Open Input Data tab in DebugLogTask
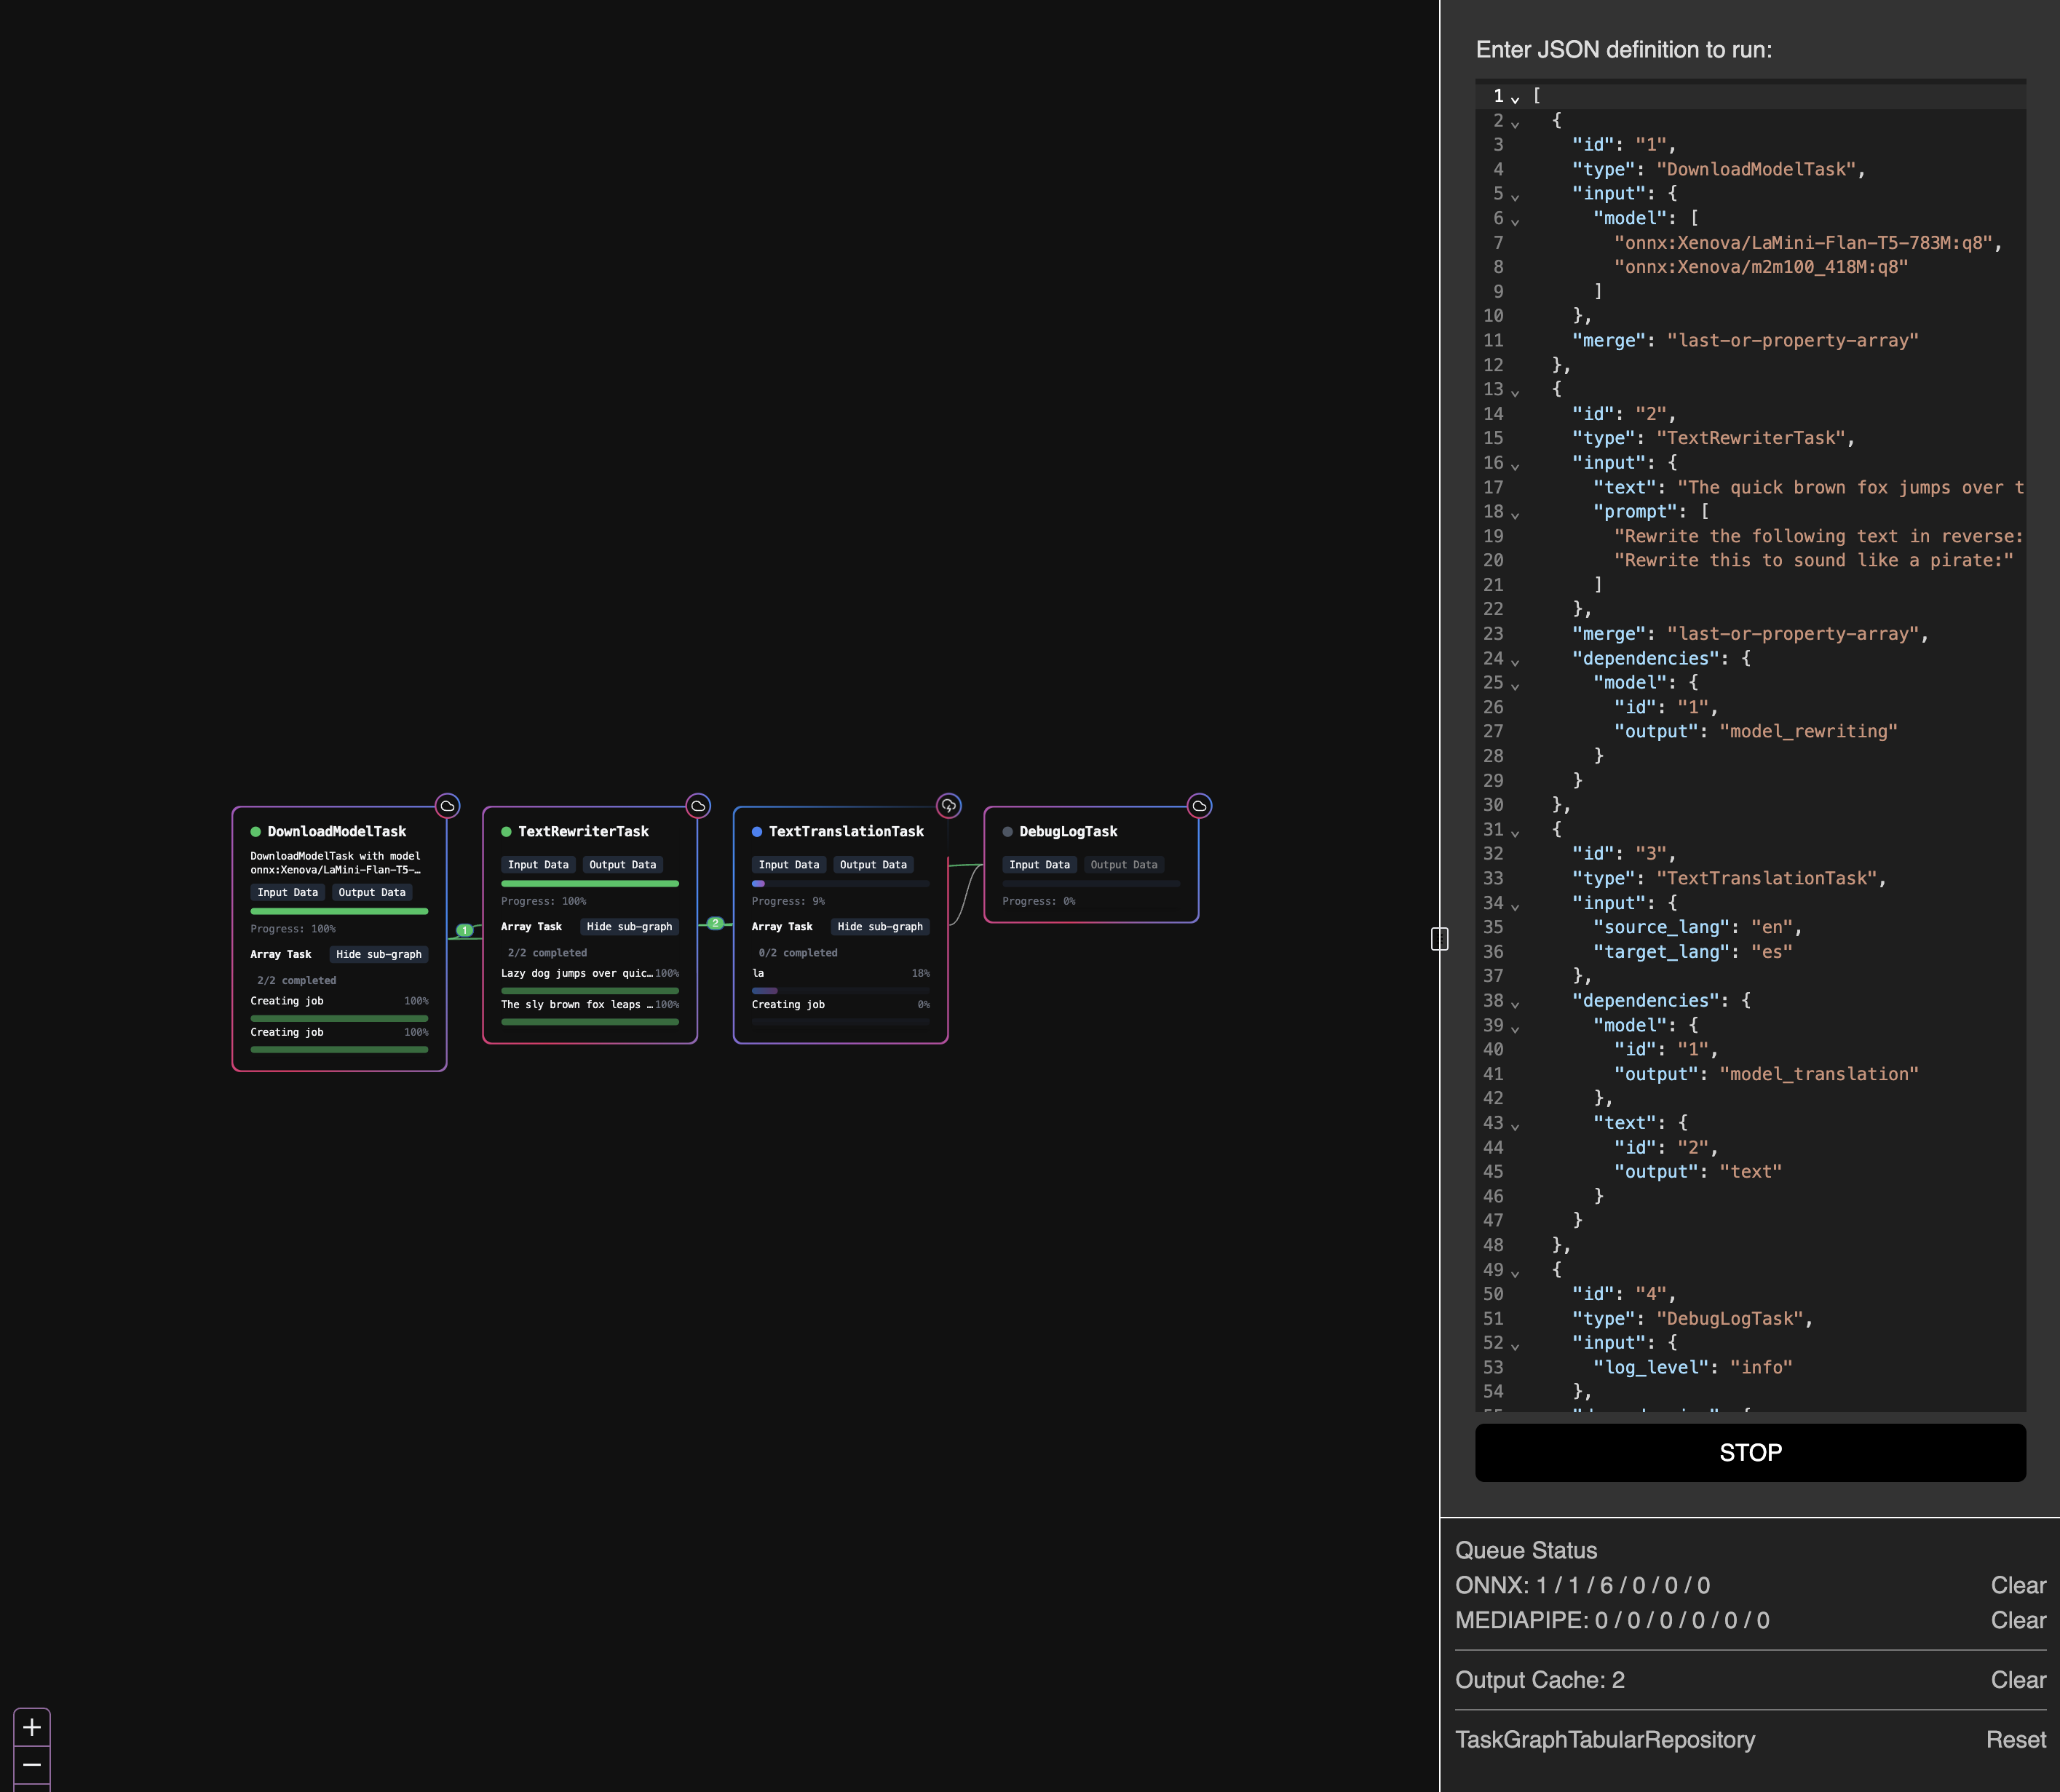The height and width of the screenshot is (1792, 2060). tap(1040, 865)
